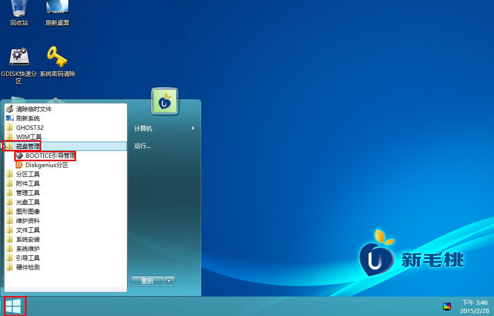Click the user avatar at top of start menu

click(x=165, y=101)
